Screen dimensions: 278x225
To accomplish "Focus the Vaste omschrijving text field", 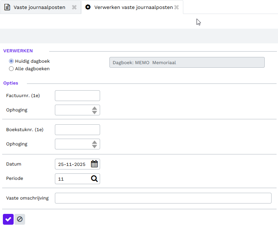I will 163,198.
